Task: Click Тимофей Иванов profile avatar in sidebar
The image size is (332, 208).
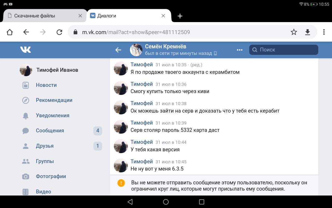Action: (x=26, y=70)
